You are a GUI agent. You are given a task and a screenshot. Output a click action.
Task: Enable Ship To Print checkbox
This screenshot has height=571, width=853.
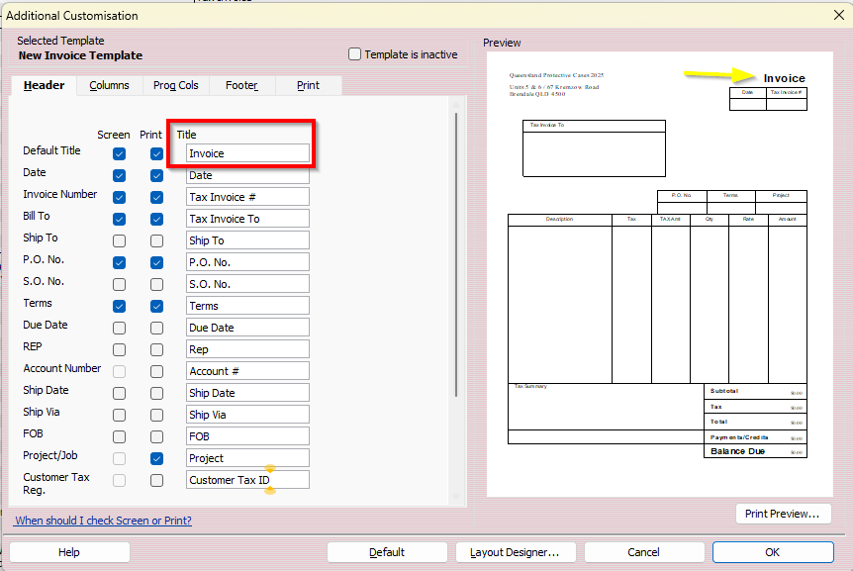[156, 240]
